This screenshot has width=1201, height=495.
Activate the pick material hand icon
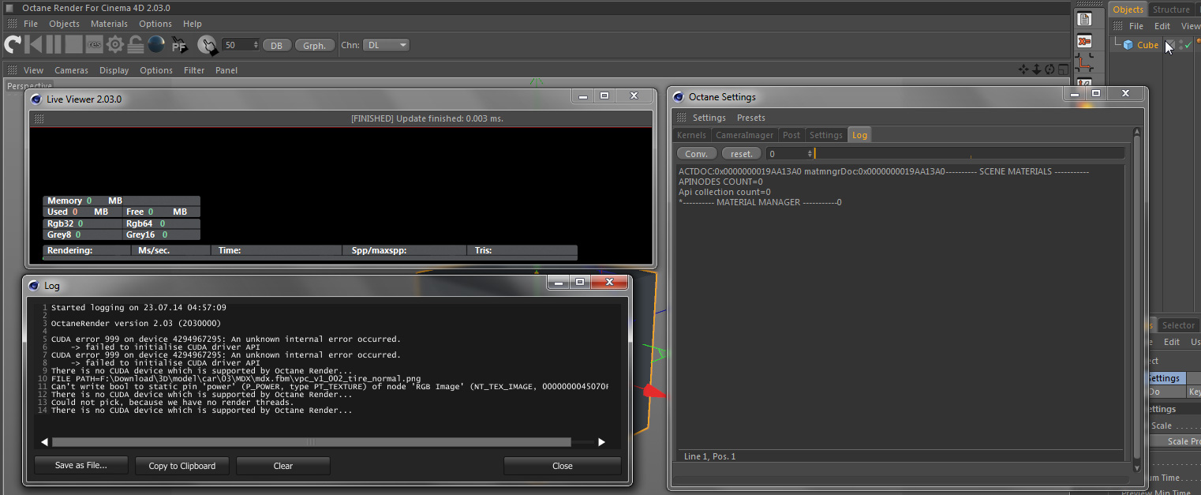tap(207, 45)
